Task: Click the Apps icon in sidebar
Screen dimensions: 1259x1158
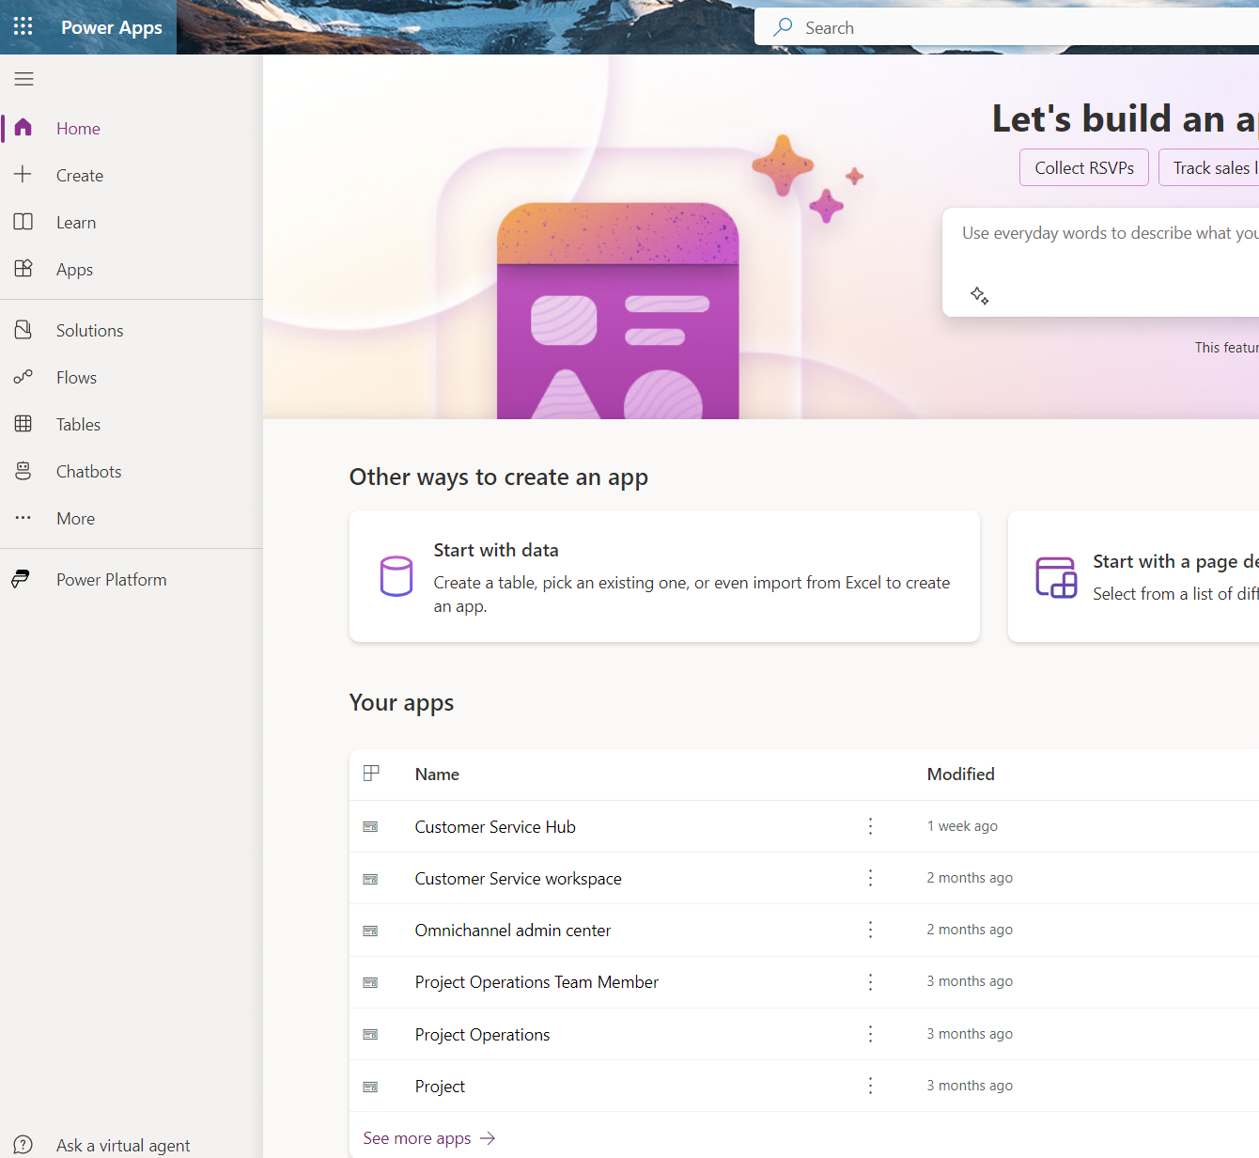Action: click(23, 269)
